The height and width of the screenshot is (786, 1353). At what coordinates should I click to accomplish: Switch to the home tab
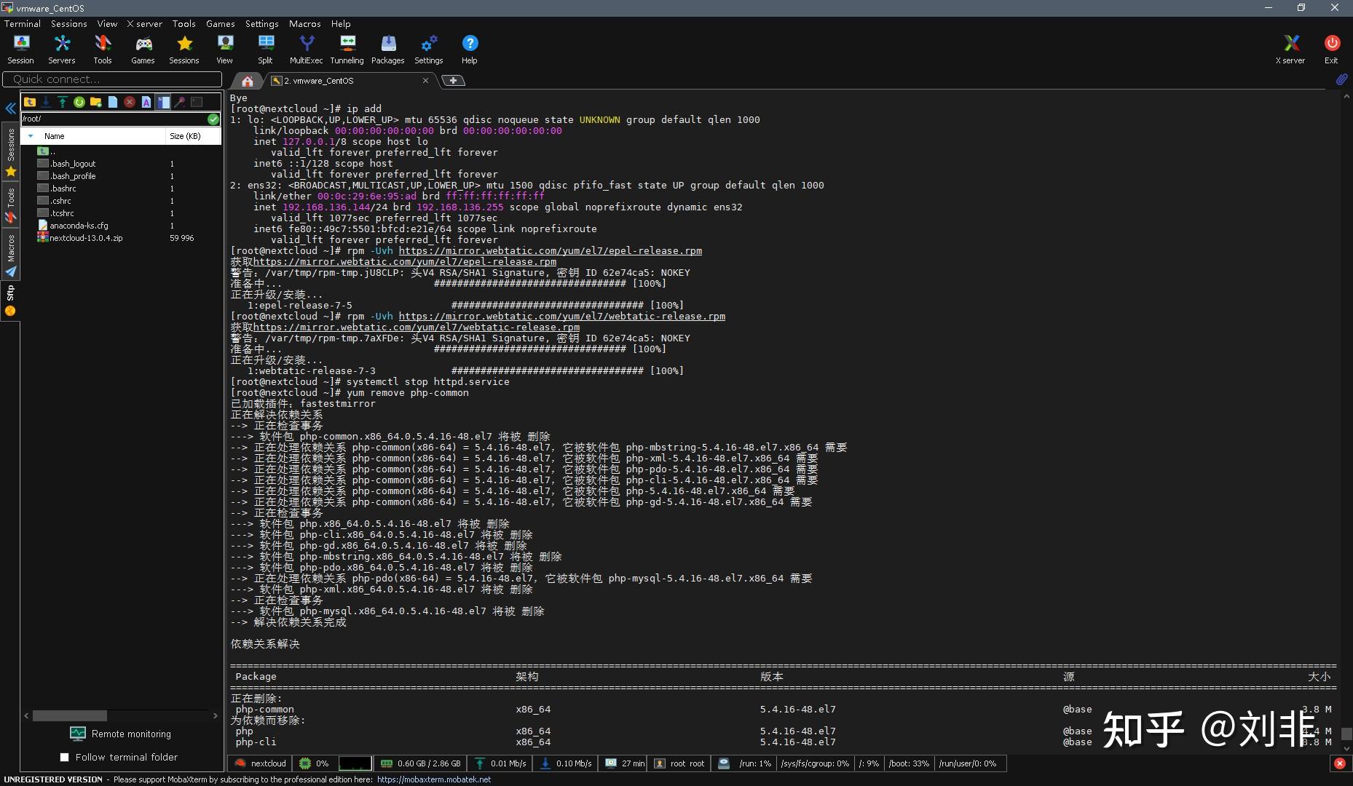(x=248, y=81)
